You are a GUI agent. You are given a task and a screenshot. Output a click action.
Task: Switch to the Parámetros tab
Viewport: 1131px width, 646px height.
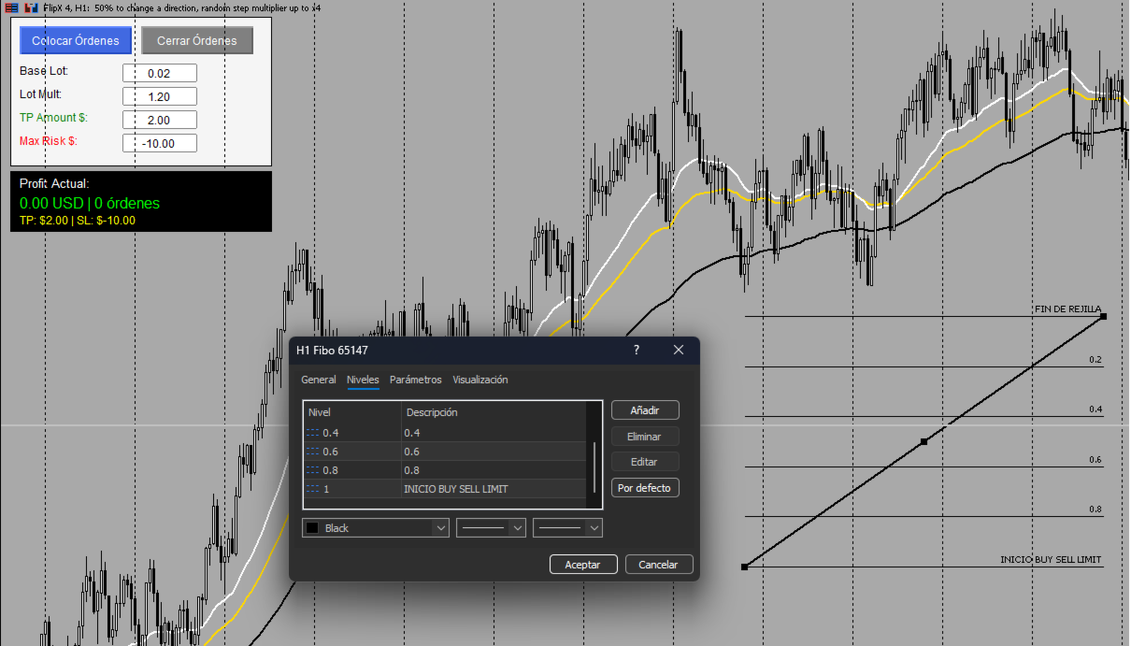pos(415,380)
